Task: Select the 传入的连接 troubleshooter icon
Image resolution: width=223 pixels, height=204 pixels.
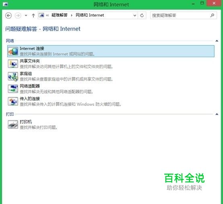Action: point(13,101)
